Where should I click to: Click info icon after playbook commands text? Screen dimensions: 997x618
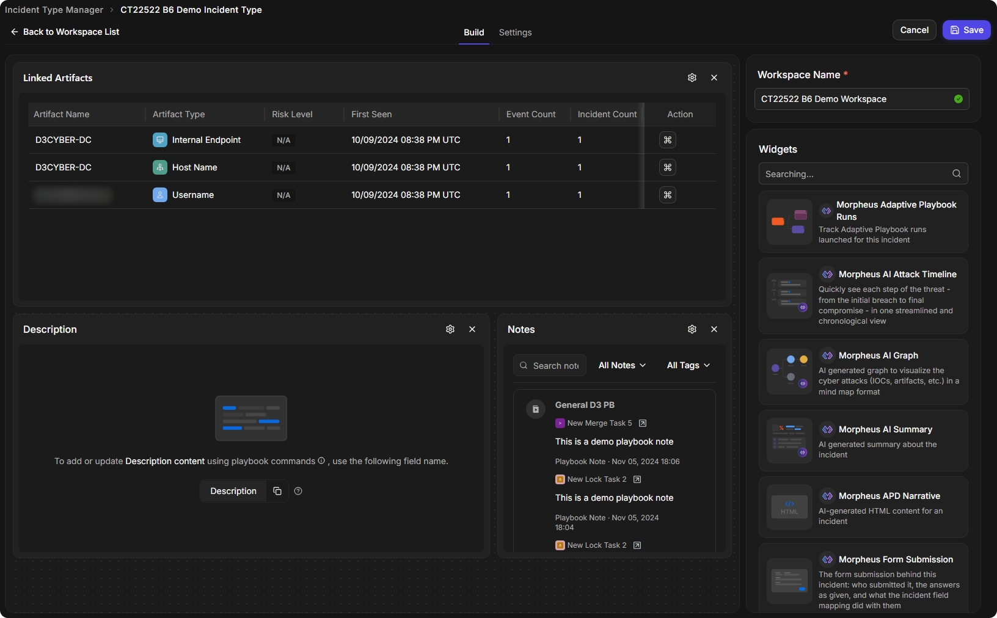coord(321,460)
